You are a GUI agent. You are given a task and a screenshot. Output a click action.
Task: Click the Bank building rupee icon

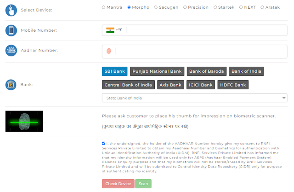coord(11,85)
